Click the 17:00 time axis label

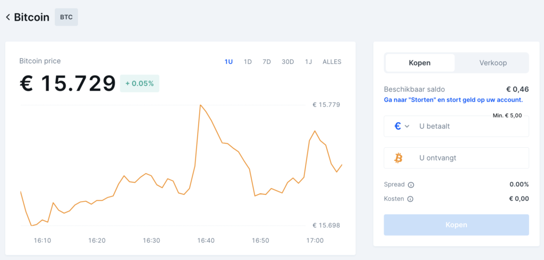point(314,240)
